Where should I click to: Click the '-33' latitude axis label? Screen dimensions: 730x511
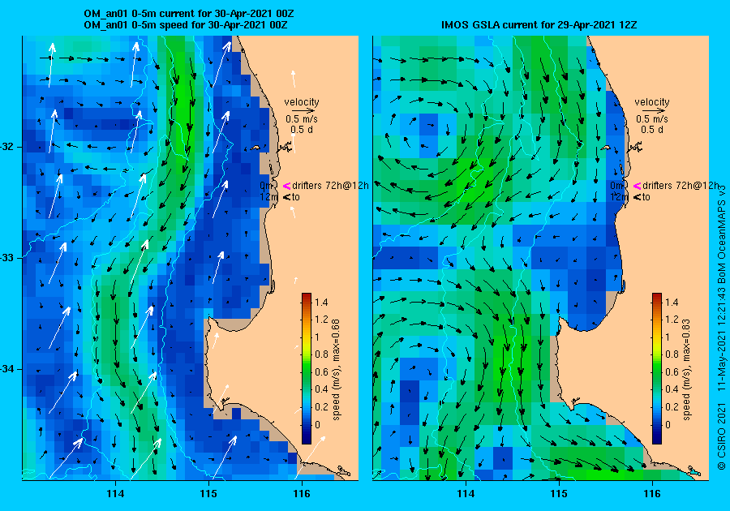pos(7,258)
